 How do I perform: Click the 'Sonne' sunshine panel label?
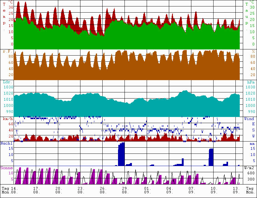point(6,168)
